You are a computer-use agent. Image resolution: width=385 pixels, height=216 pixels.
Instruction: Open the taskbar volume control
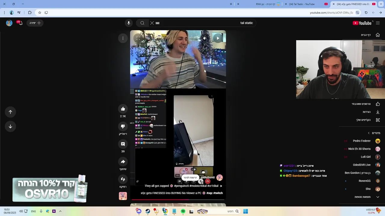21,211
